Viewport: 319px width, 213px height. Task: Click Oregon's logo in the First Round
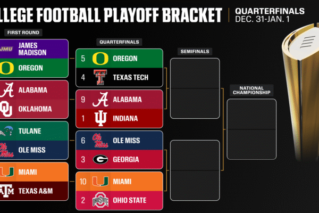pos(7,68)
